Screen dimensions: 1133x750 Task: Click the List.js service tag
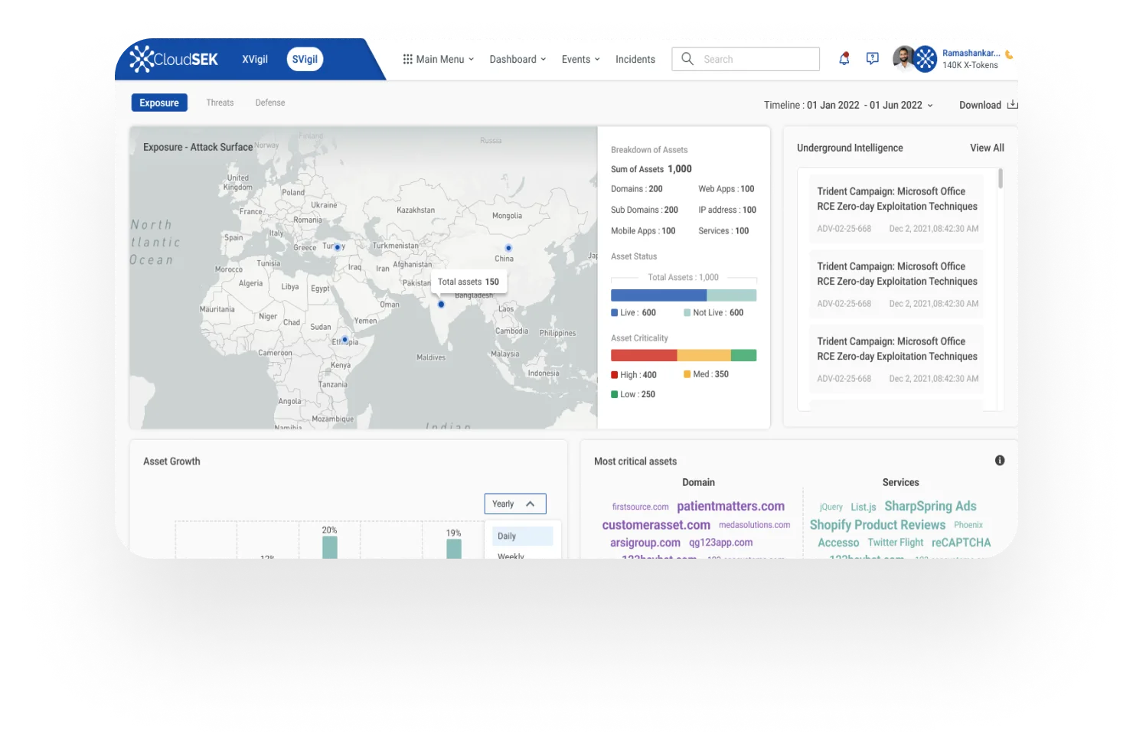863,507
